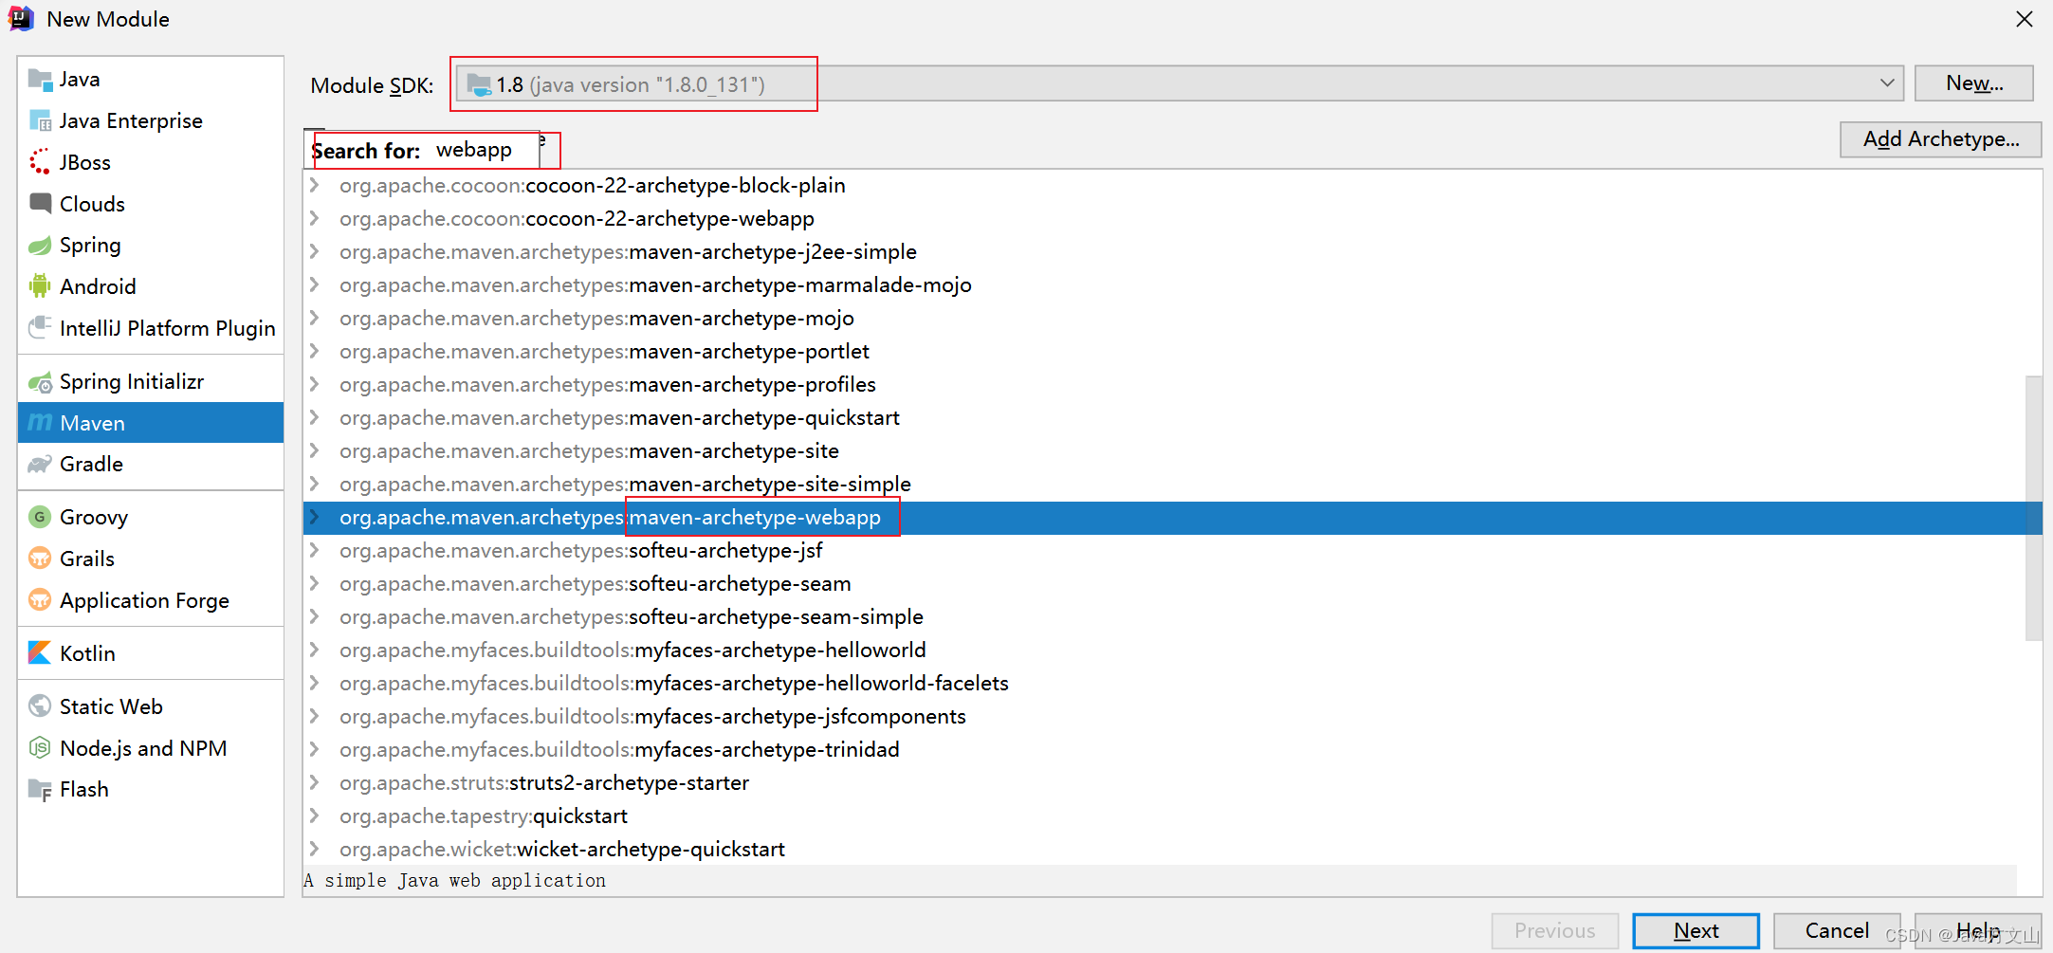
Task: Select maven-archetype-marmalade-mojo row
Action: (x=1172, y=284)
